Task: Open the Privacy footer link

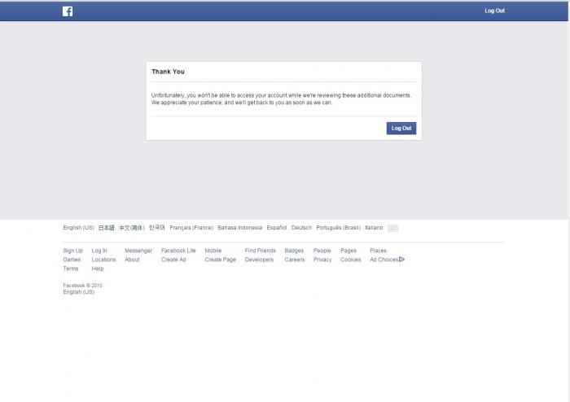Action: point(322,260)
